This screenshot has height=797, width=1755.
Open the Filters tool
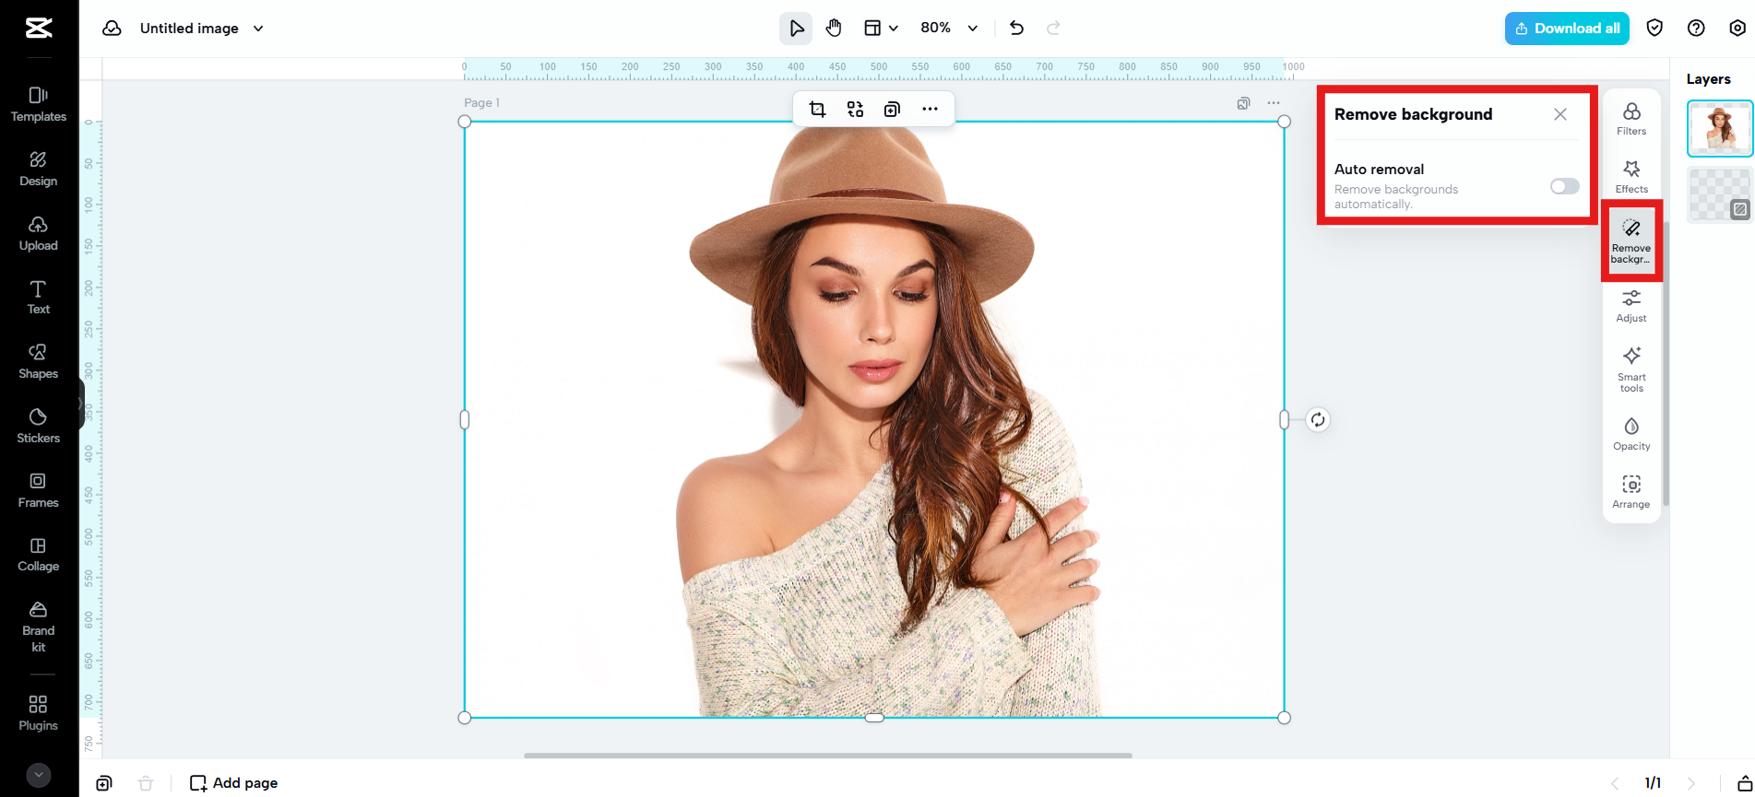point(1631,119)
